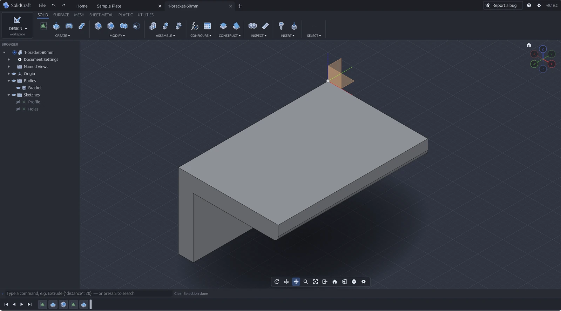
Task: Open the Sample Plate document tab
Action: click(x=109, y=6)
